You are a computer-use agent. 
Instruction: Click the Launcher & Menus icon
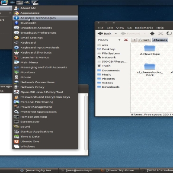pos(16,58)
